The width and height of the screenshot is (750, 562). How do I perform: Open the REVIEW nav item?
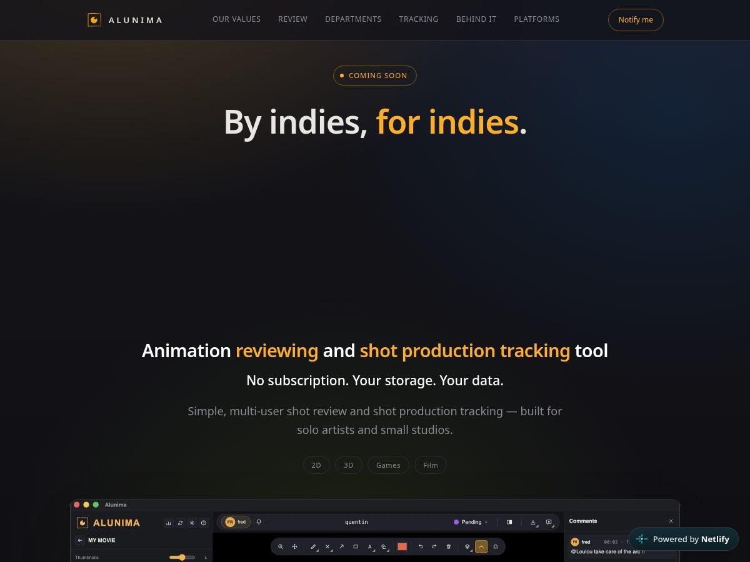(x=292, y=19)
